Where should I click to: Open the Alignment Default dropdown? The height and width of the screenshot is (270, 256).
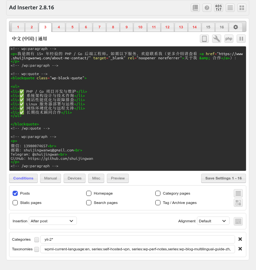tap(213, 221)
